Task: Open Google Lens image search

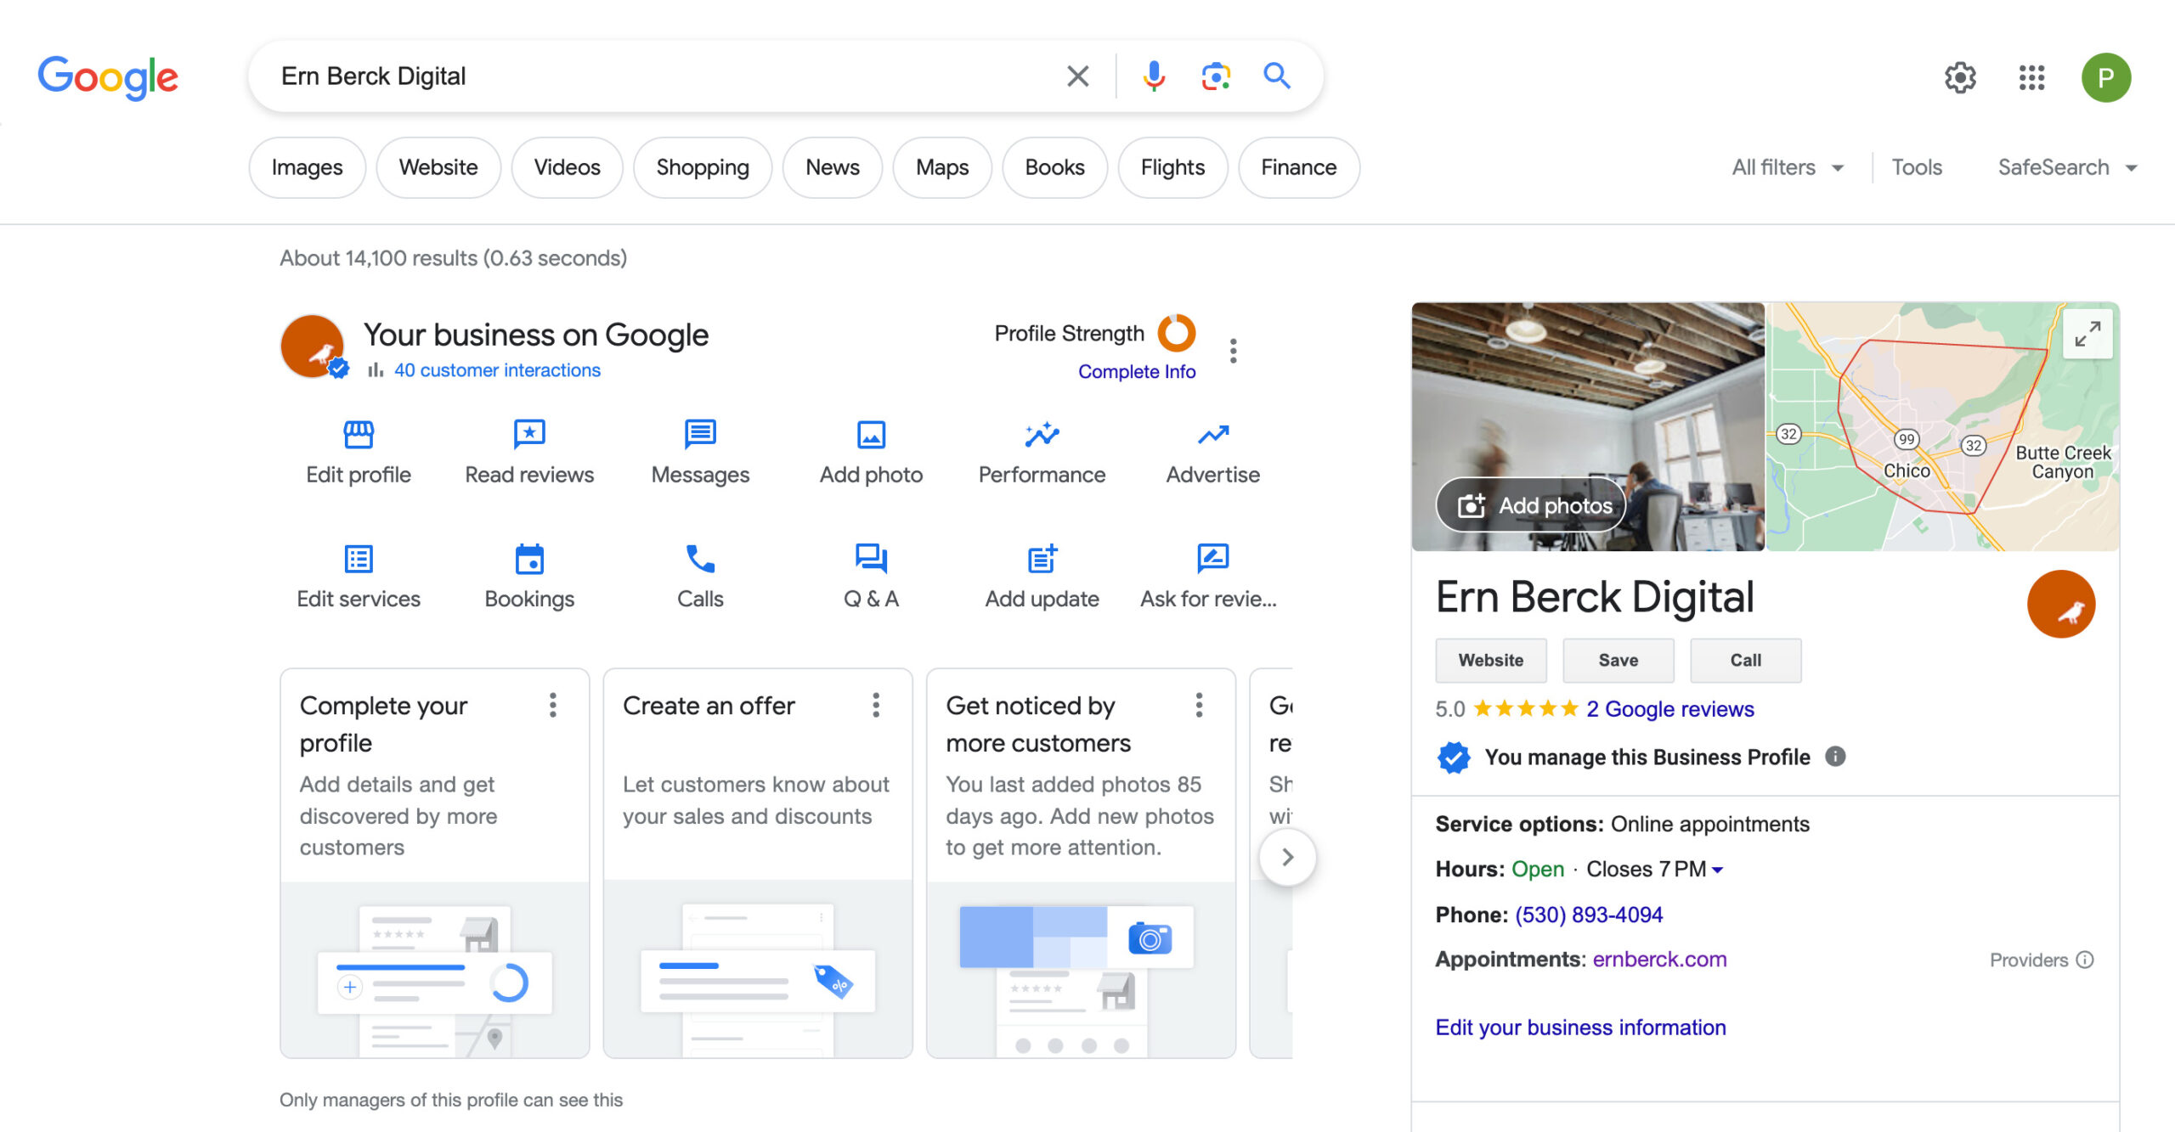Action: click(1216, 76)
